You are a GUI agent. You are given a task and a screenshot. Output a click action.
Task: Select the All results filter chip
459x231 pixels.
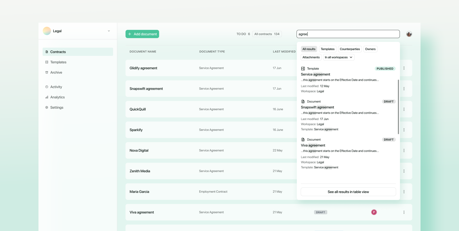pos(309,49)
